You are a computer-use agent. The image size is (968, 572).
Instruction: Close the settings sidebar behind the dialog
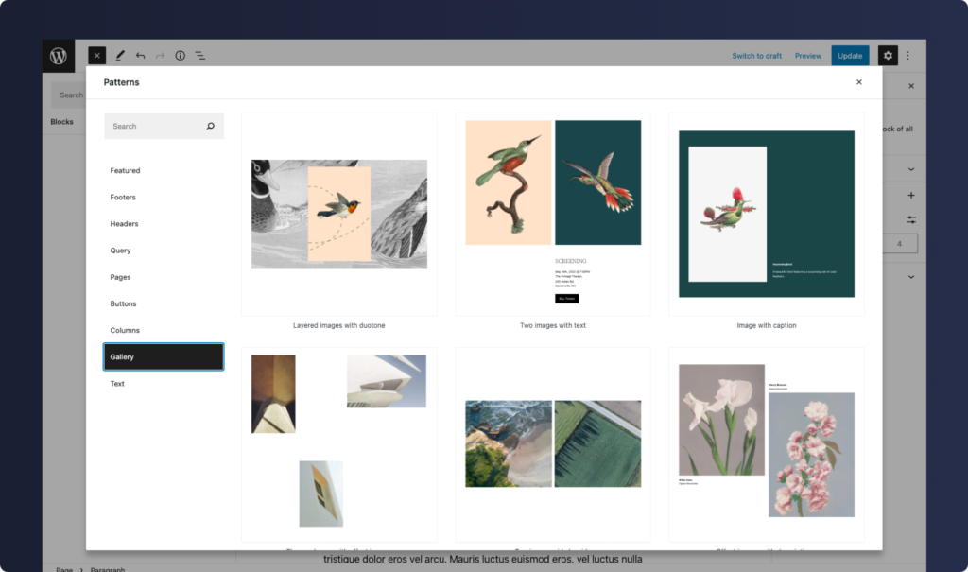[911, 86]
